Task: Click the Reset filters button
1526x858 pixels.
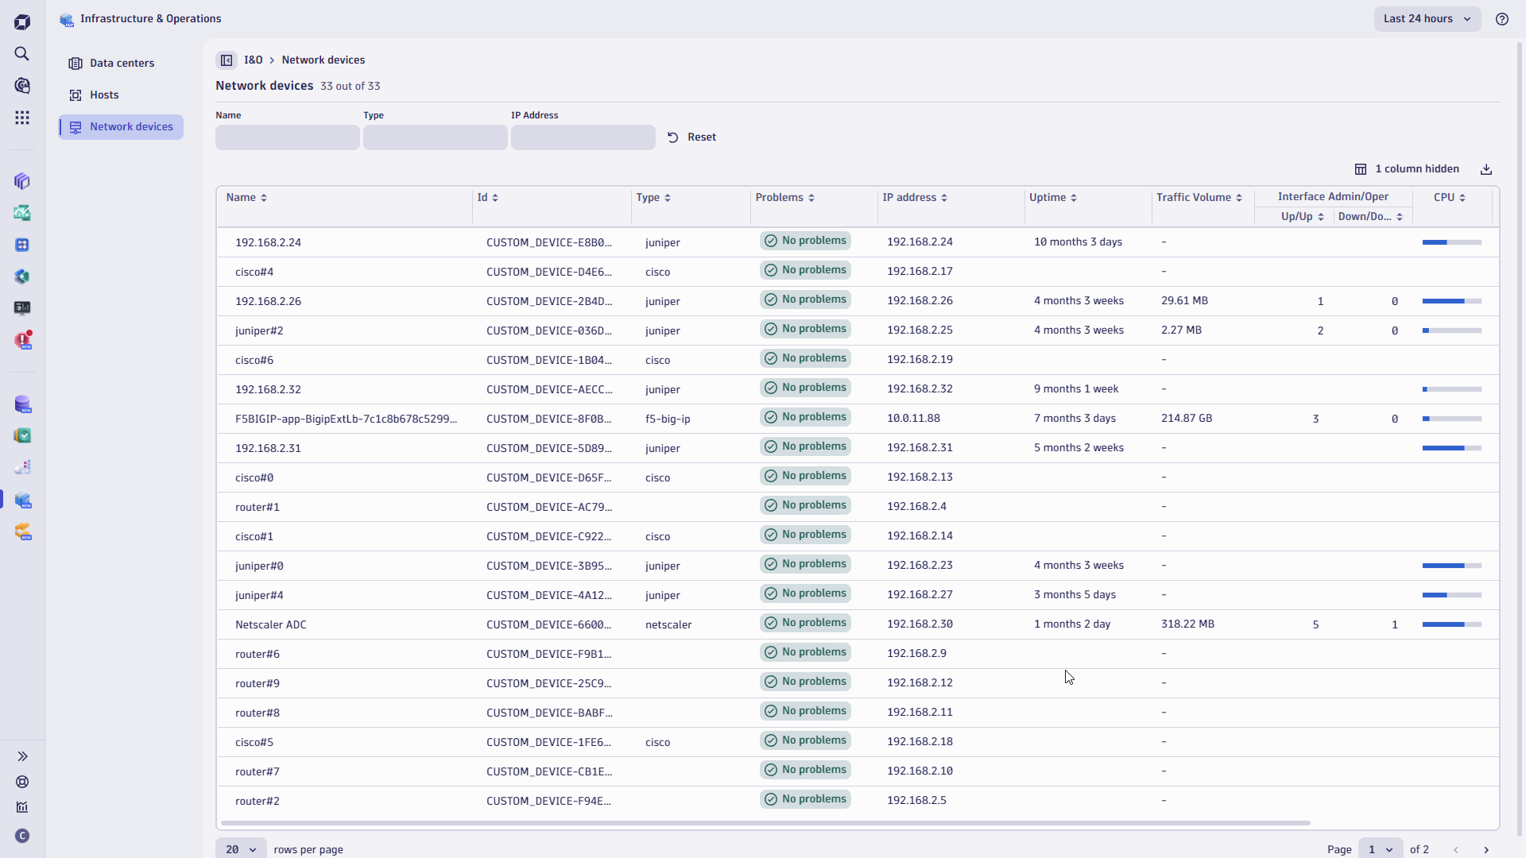Action: point(692,137)
